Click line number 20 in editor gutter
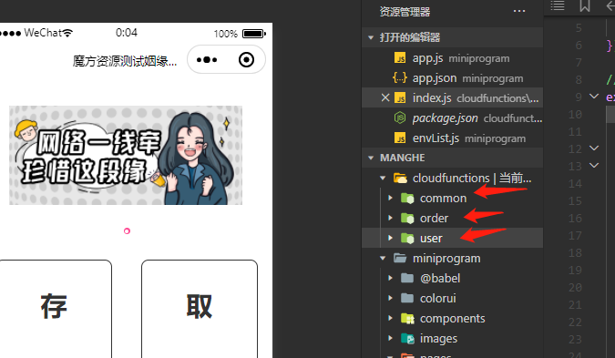Image resolution: width=615 pixels, height=358 pixels. (x=575, y=287)
